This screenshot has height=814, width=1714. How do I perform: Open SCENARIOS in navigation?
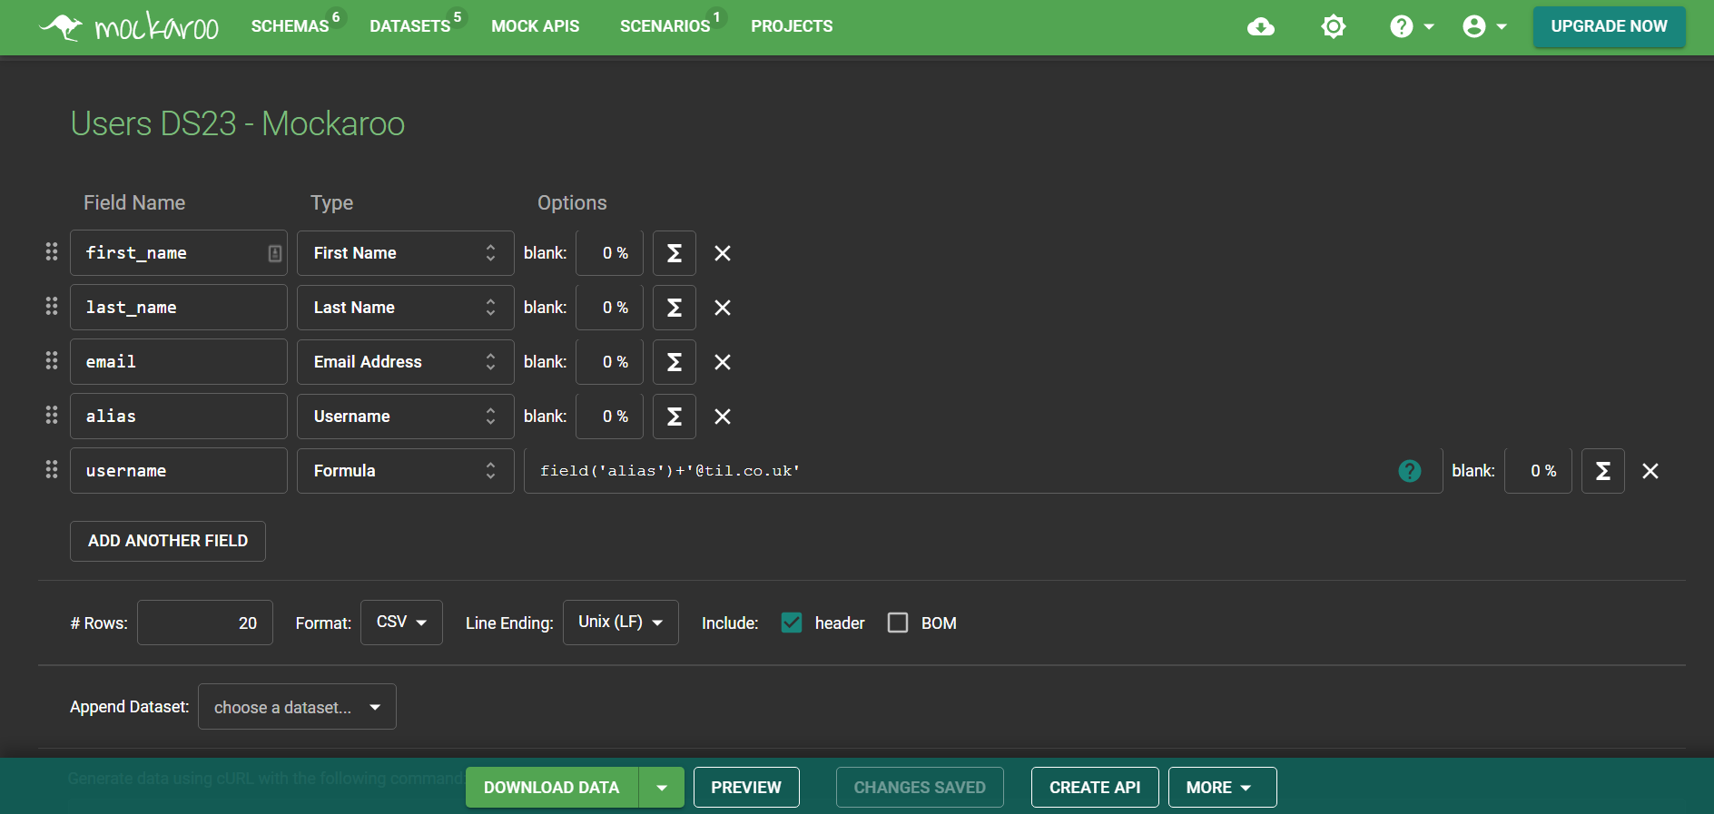tap(665, 26)
